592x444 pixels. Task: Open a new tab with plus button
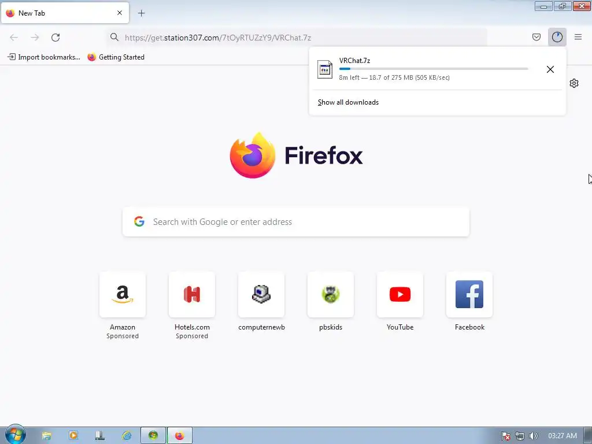(x=141, y=13)
